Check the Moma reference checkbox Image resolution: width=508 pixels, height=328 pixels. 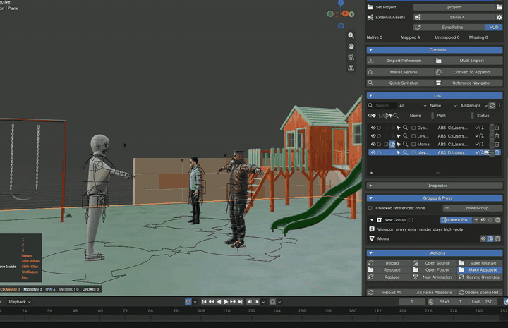click(x=413, y=144)
